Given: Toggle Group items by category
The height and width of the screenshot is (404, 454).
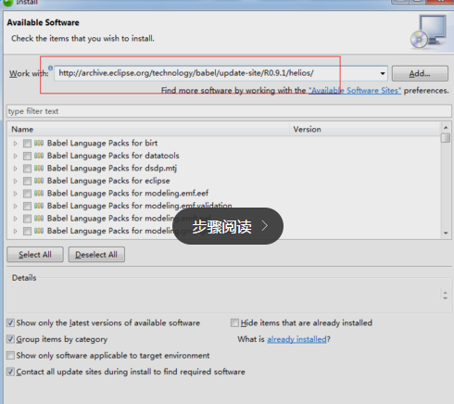Looking at the screenshot, I should tap(10, 339).
